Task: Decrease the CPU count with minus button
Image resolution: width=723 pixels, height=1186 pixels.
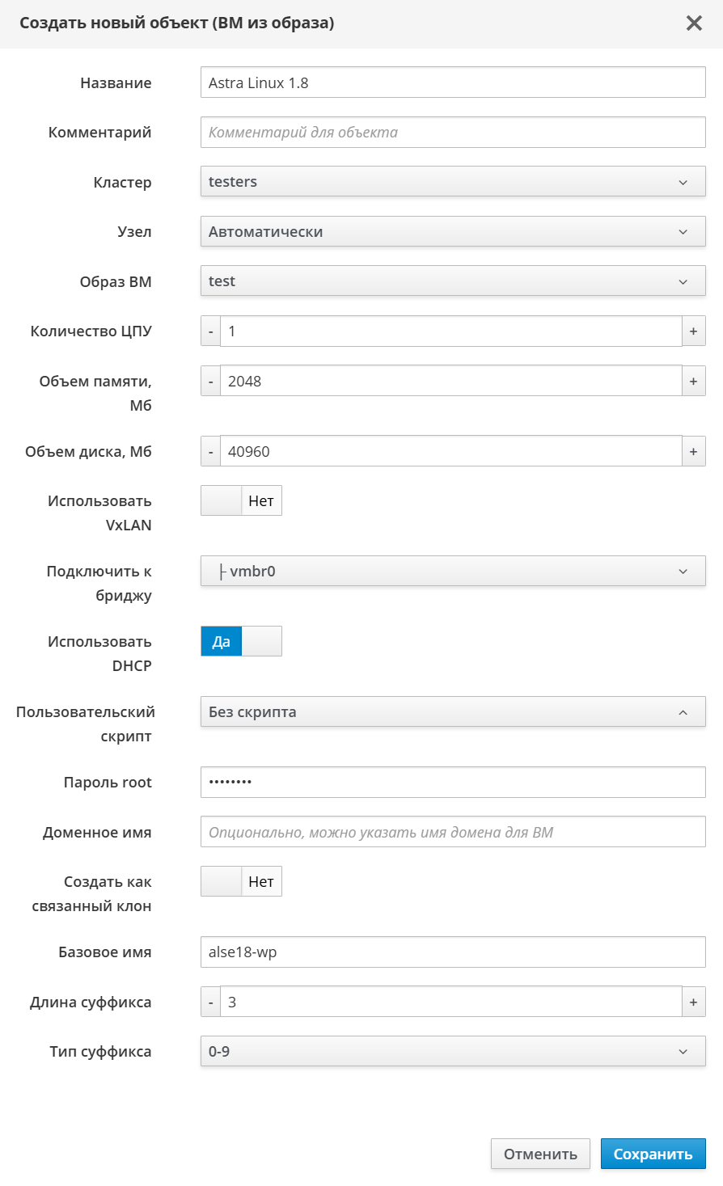Action: click(211, 331)
